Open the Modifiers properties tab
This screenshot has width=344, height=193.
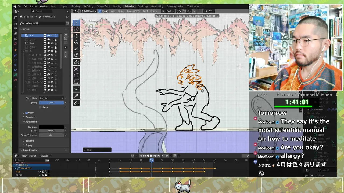(x=15, y=55)
